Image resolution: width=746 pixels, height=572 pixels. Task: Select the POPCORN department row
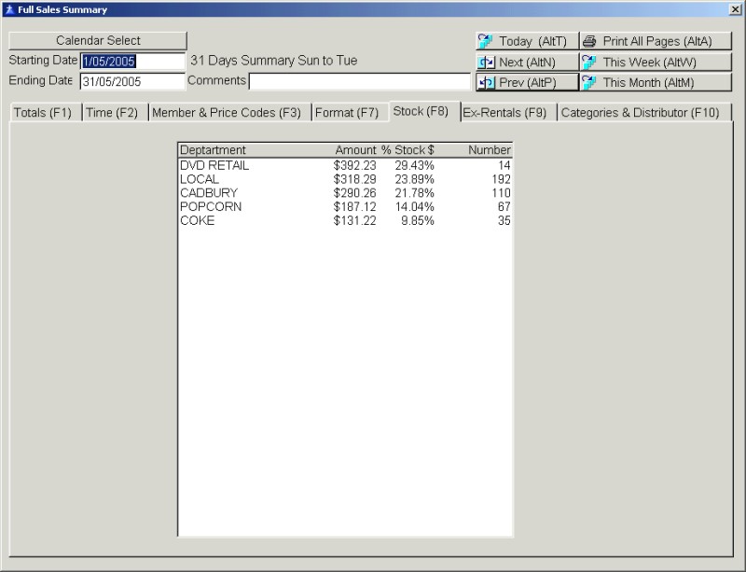click(344, 207)
